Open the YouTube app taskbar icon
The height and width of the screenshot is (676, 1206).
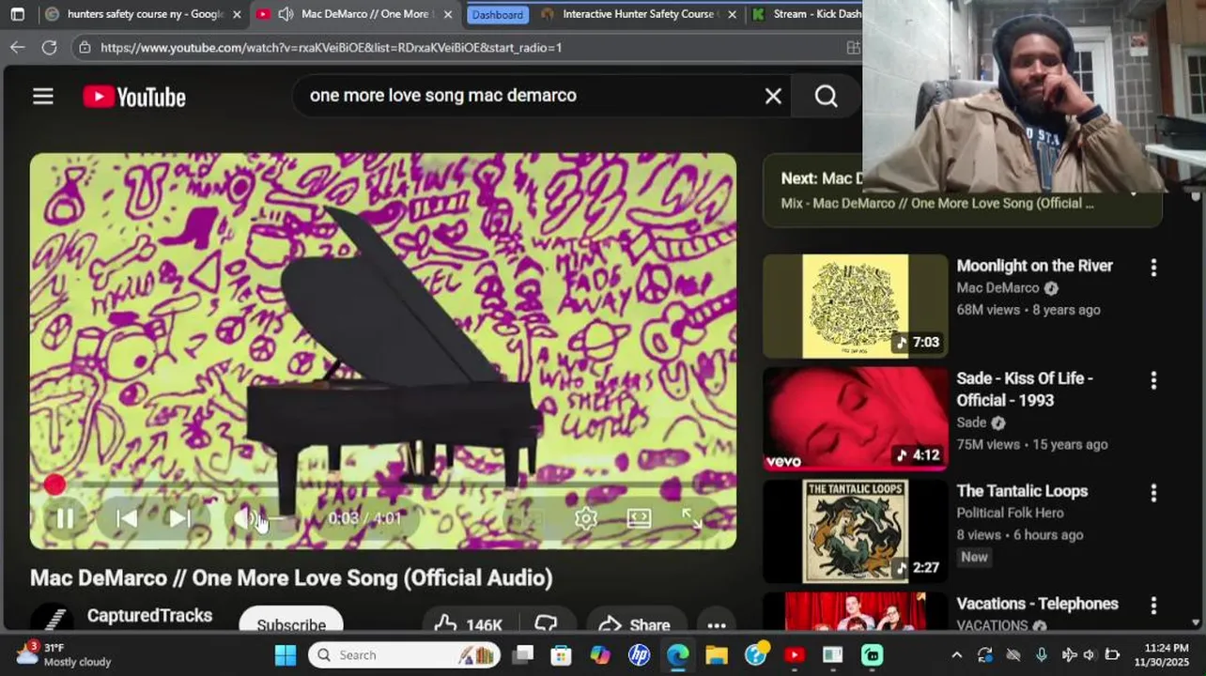tap(795, 654)
